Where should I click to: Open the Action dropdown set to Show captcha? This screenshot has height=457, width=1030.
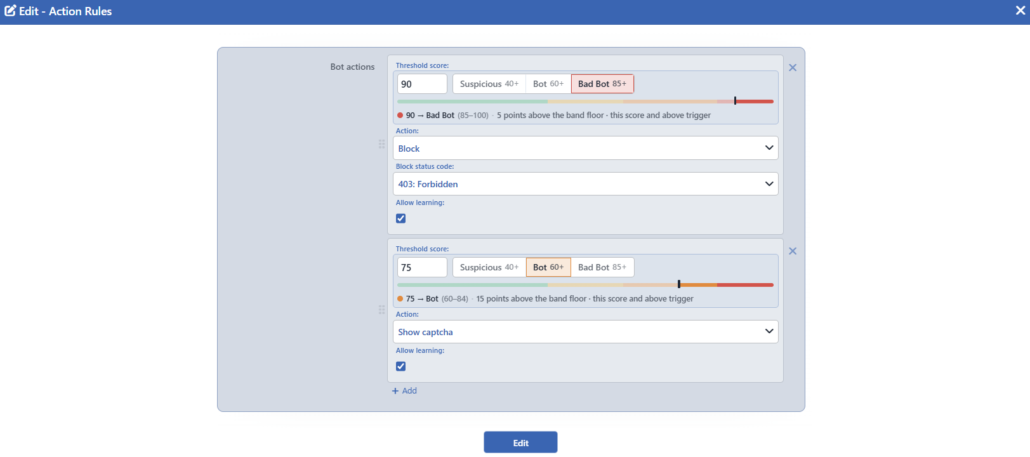(585, 331)
